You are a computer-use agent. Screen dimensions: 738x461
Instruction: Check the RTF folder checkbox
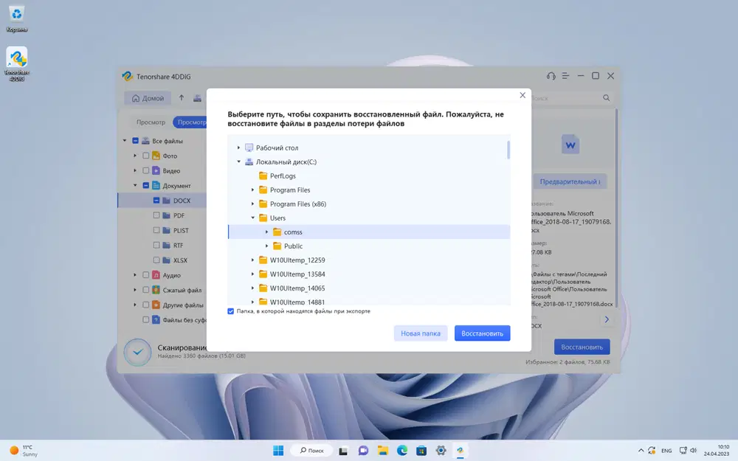156,245
